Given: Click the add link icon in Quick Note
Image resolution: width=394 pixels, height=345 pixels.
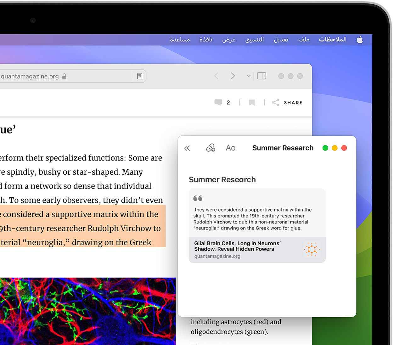Looking at the screenshot, I should click(x=211, y=148).
